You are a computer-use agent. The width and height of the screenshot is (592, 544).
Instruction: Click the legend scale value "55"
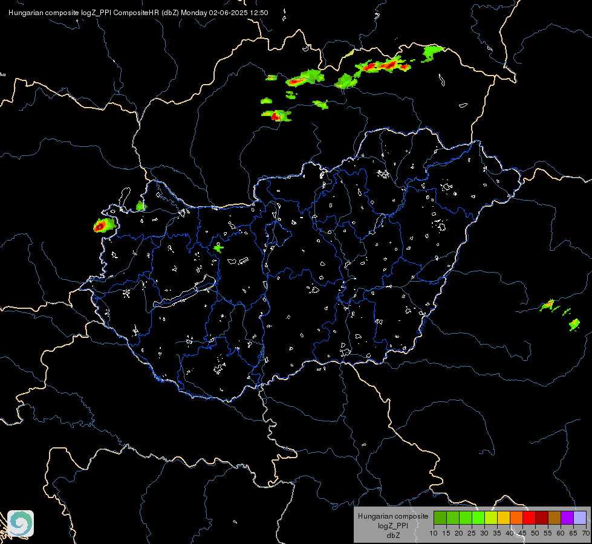(548, 533)
